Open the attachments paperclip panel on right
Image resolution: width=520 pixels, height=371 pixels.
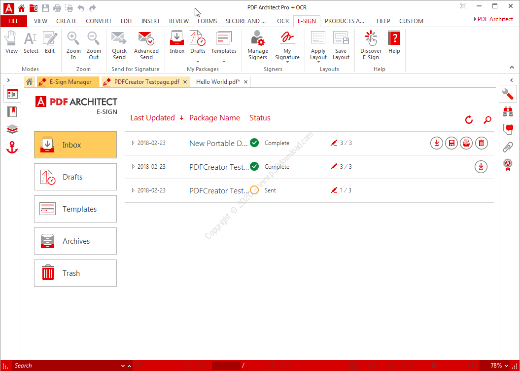point(508,147)
